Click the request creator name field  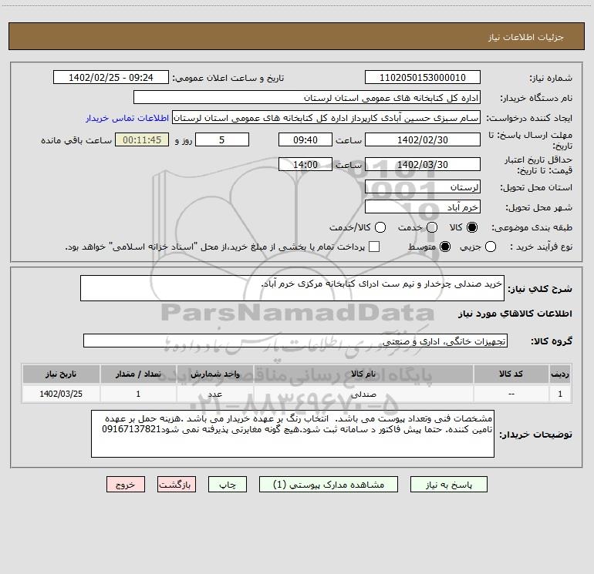click(326, 118)
